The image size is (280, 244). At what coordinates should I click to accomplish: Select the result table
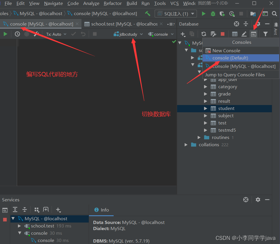[x=224, y=101]
